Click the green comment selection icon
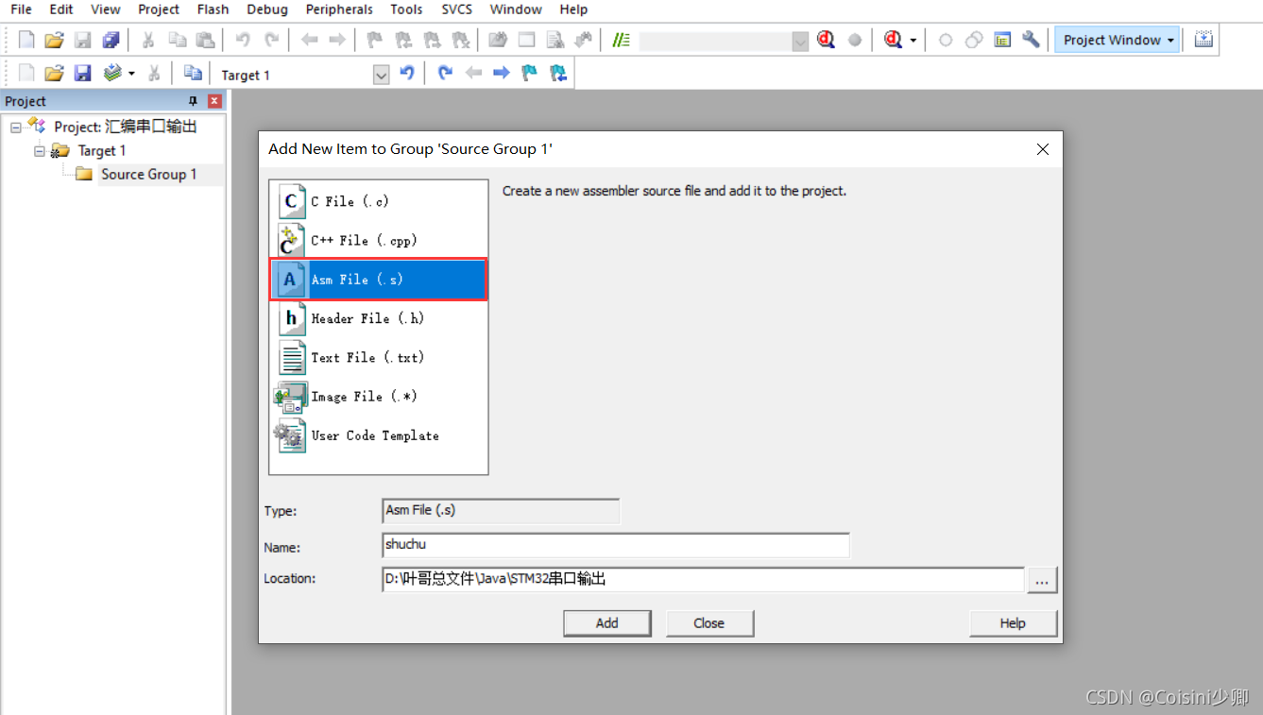 click(x=621, y=40)
